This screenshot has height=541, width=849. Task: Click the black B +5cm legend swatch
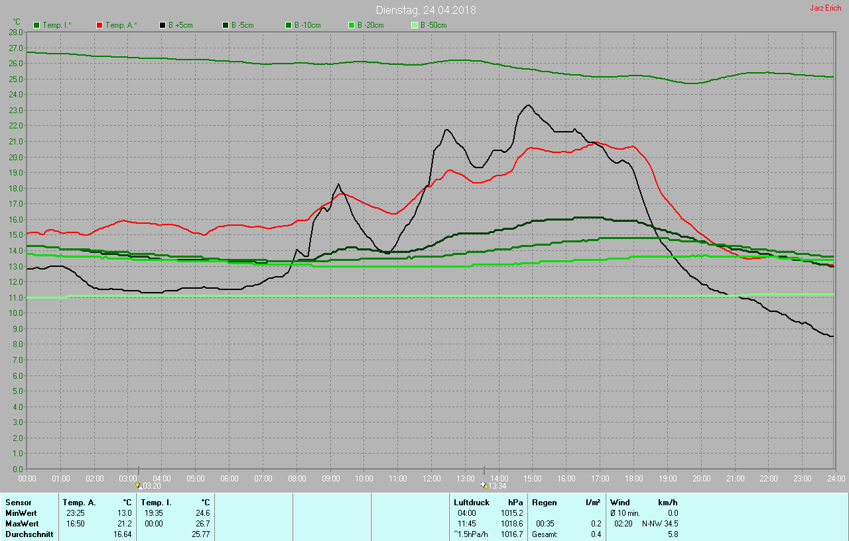pyautogui.click(x=163, y=25)
